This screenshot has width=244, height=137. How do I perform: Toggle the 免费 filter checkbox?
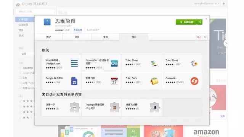click(x=20, y=78)
